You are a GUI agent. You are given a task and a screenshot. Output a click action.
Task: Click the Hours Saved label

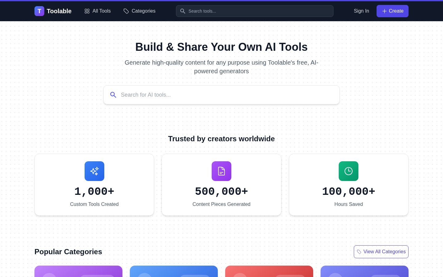[x=349, y=204]
